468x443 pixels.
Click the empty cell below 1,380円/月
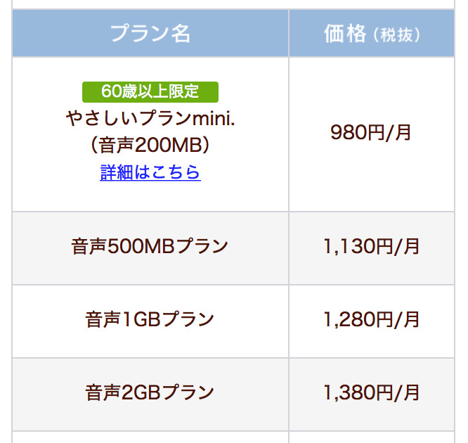click(371, 437)
